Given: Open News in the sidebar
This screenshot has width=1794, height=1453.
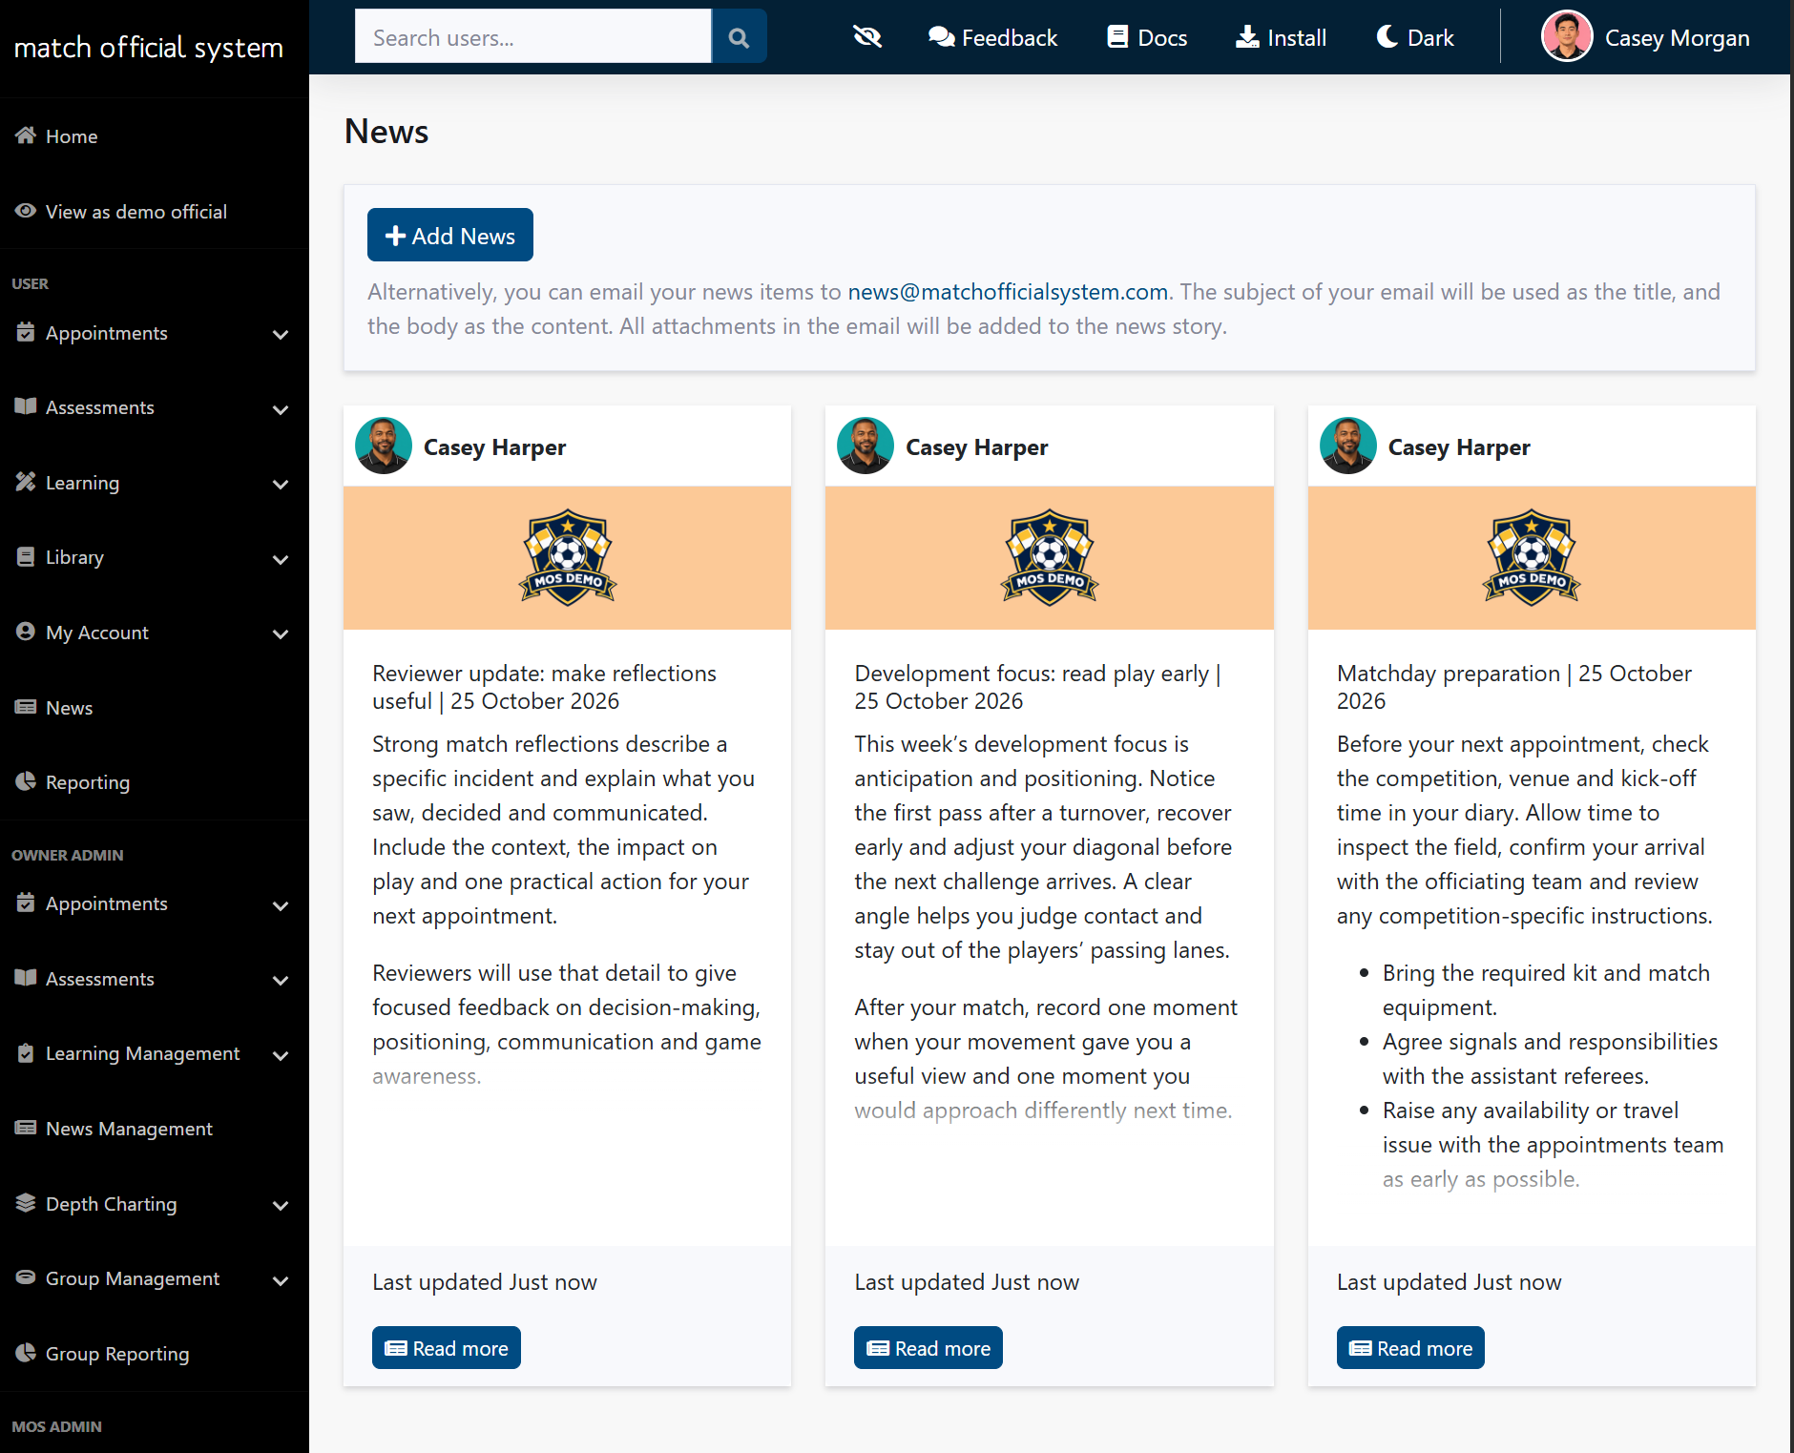Looking at the screenshot, I should point(154,708).
